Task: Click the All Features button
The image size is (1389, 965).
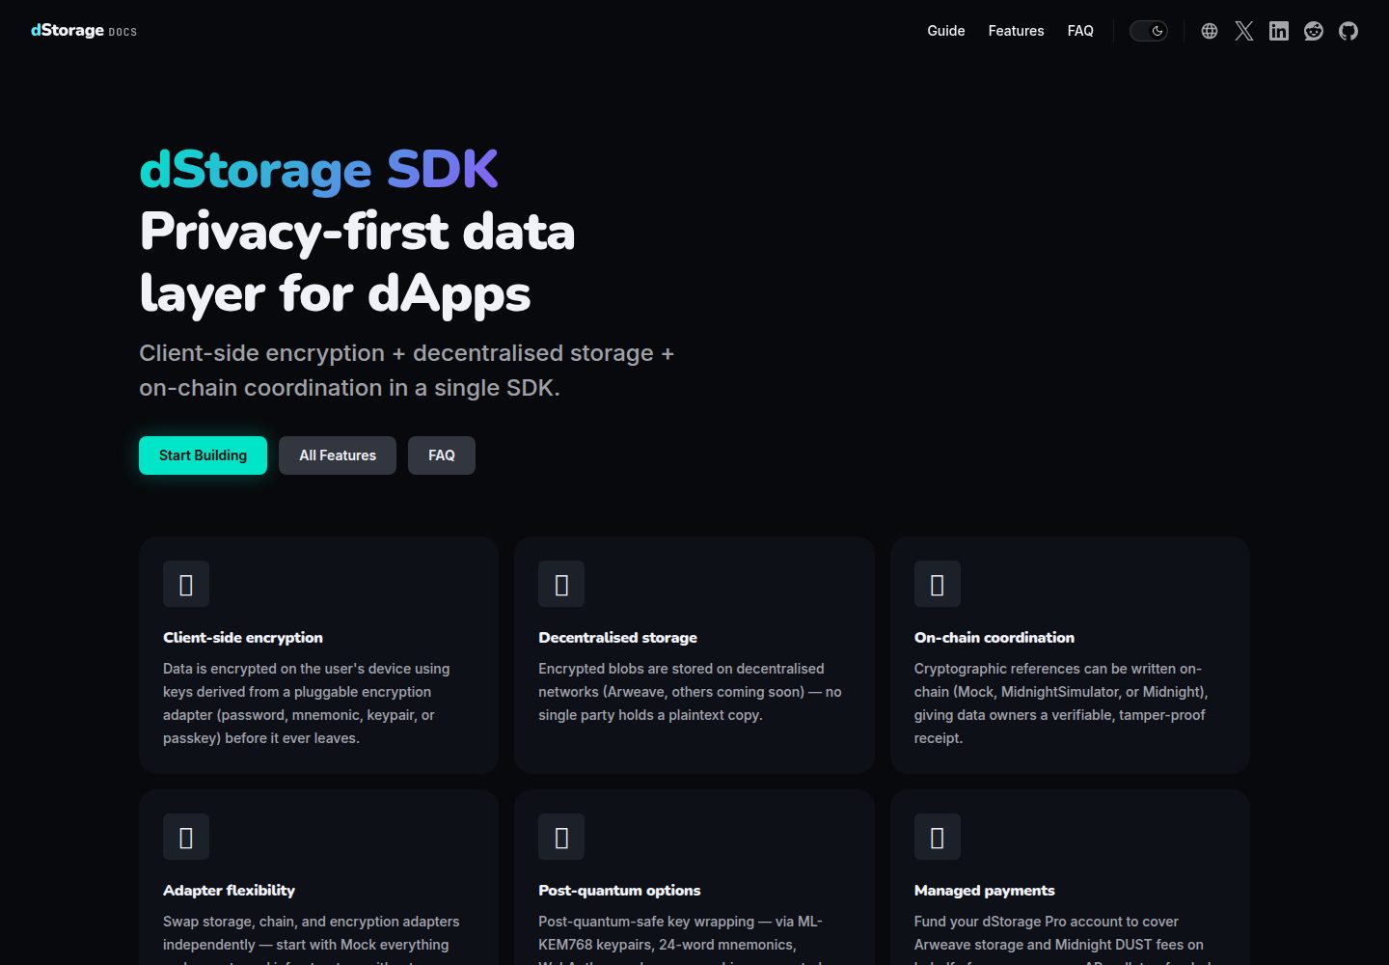Action: 338,455
